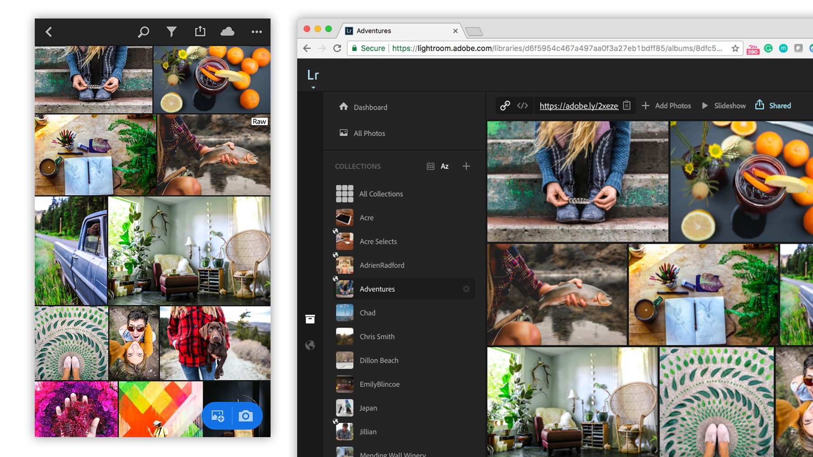Open the overflow menu in the mobile app
The width and height of the screenshot is (813, 457).
click(x=256, y=32)
